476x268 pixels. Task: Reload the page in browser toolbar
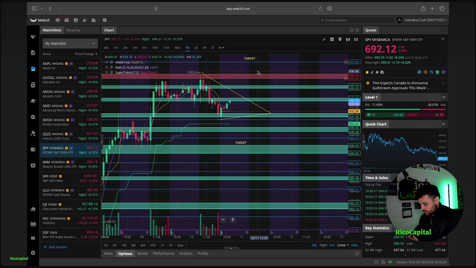[320, 9]
